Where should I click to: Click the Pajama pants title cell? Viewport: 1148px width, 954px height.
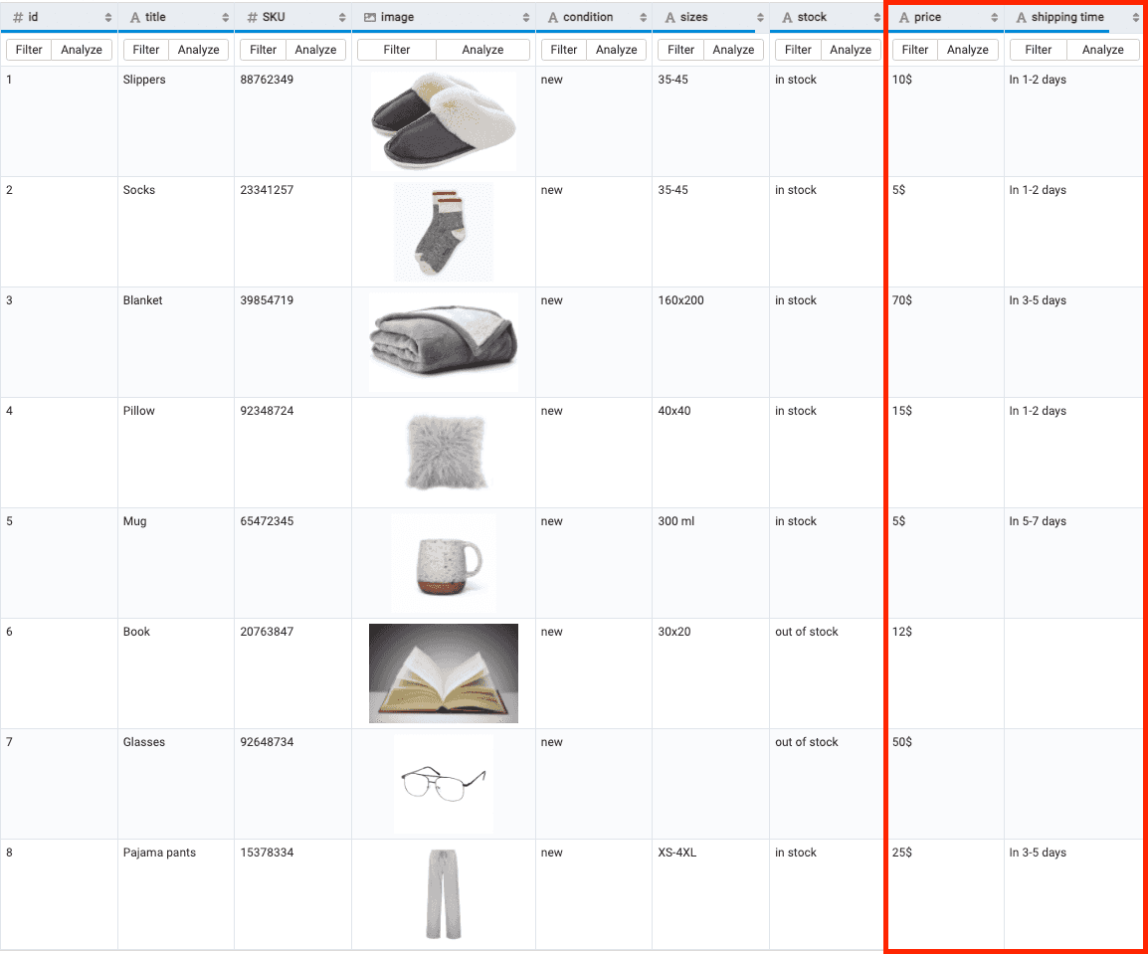[x=159, y=853]
